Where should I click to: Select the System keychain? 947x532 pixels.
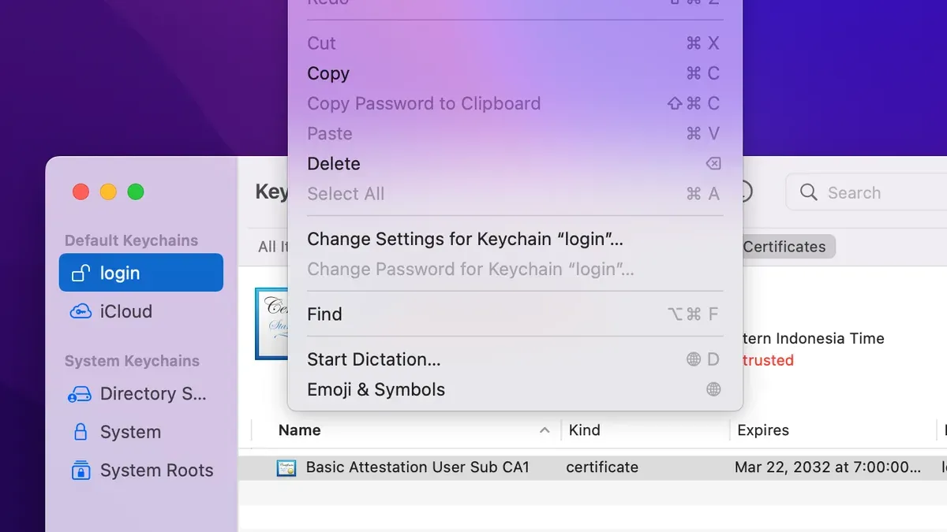click(141, 432)
